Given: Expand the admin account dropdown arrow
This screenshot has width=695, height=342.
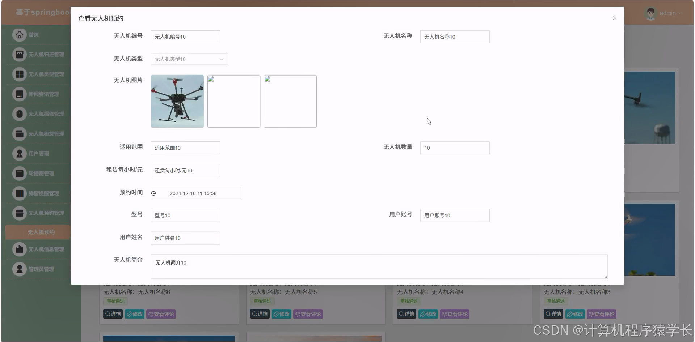Looking at the screenshot, I should [x=681, y=13].
